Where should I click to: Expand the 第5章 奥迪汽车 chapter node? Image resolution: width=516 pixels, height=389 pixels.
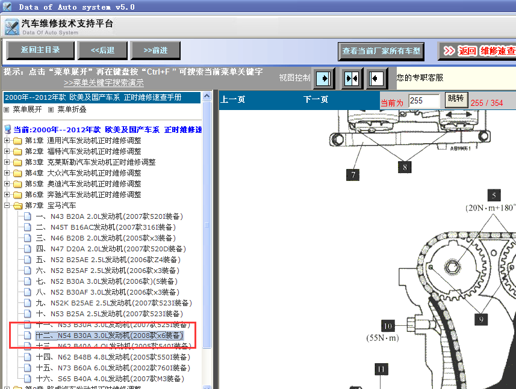(x=7, y=183)
